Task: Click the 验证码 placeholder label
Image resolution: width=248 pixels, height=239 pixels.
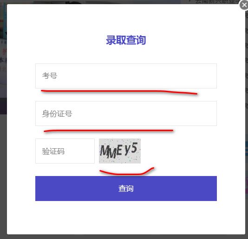Action: point(53,151)
